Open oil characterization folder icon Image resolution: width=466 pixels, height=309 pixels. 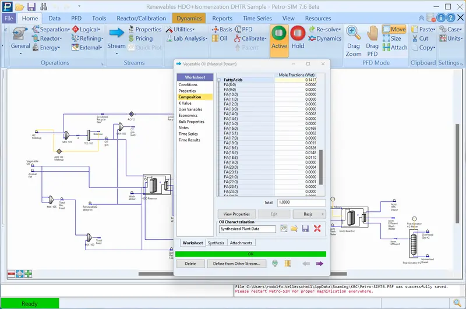[294, 229]
